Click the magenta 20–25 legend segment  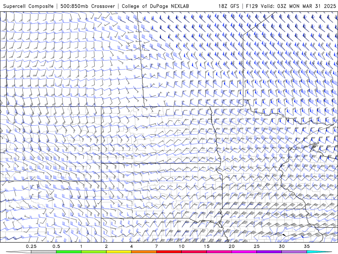pyautogui.click(x=244, y=252)
